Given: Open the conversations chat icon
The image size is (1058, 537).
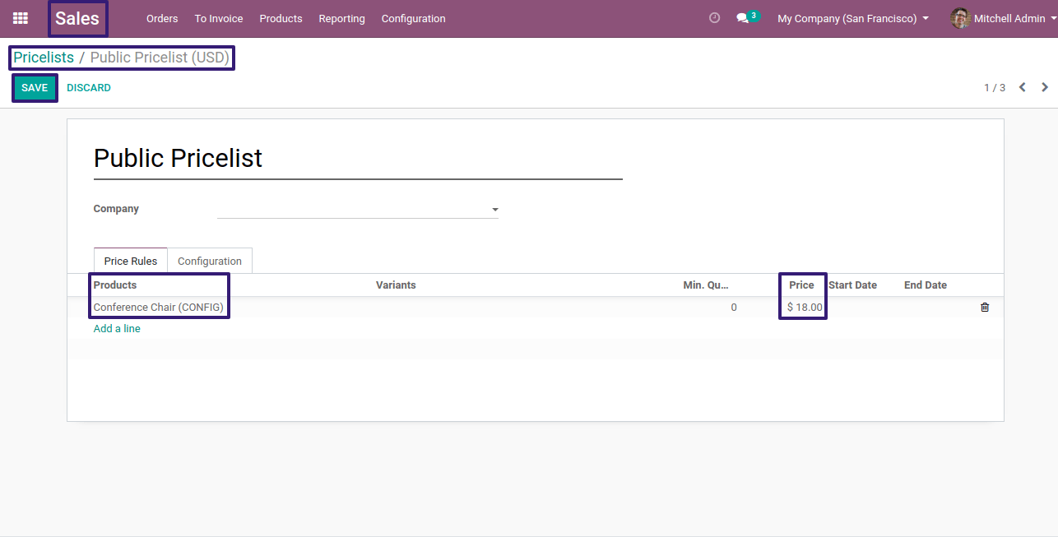Looking at the screenshot, I should tap(742, 18).
